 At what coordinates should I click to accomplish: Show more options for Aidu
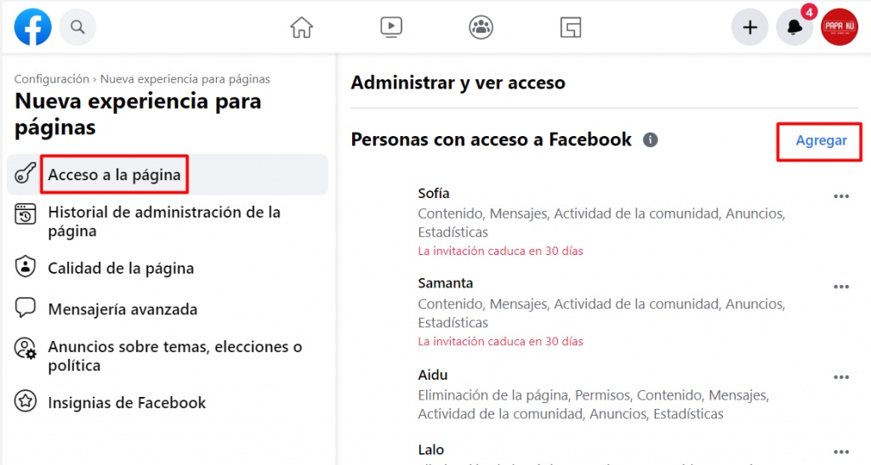[x=841, y=377]
